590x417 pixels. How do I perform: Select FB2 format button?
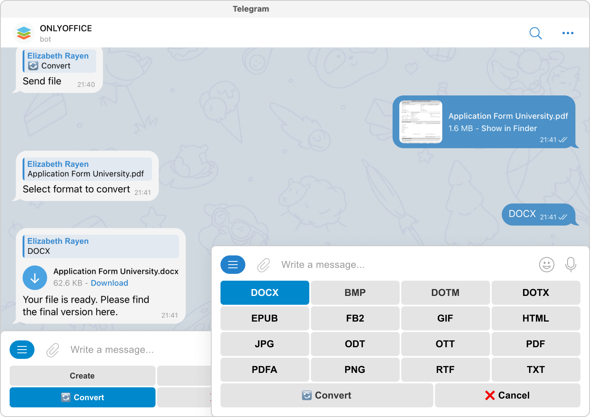[x=355, y=318]
